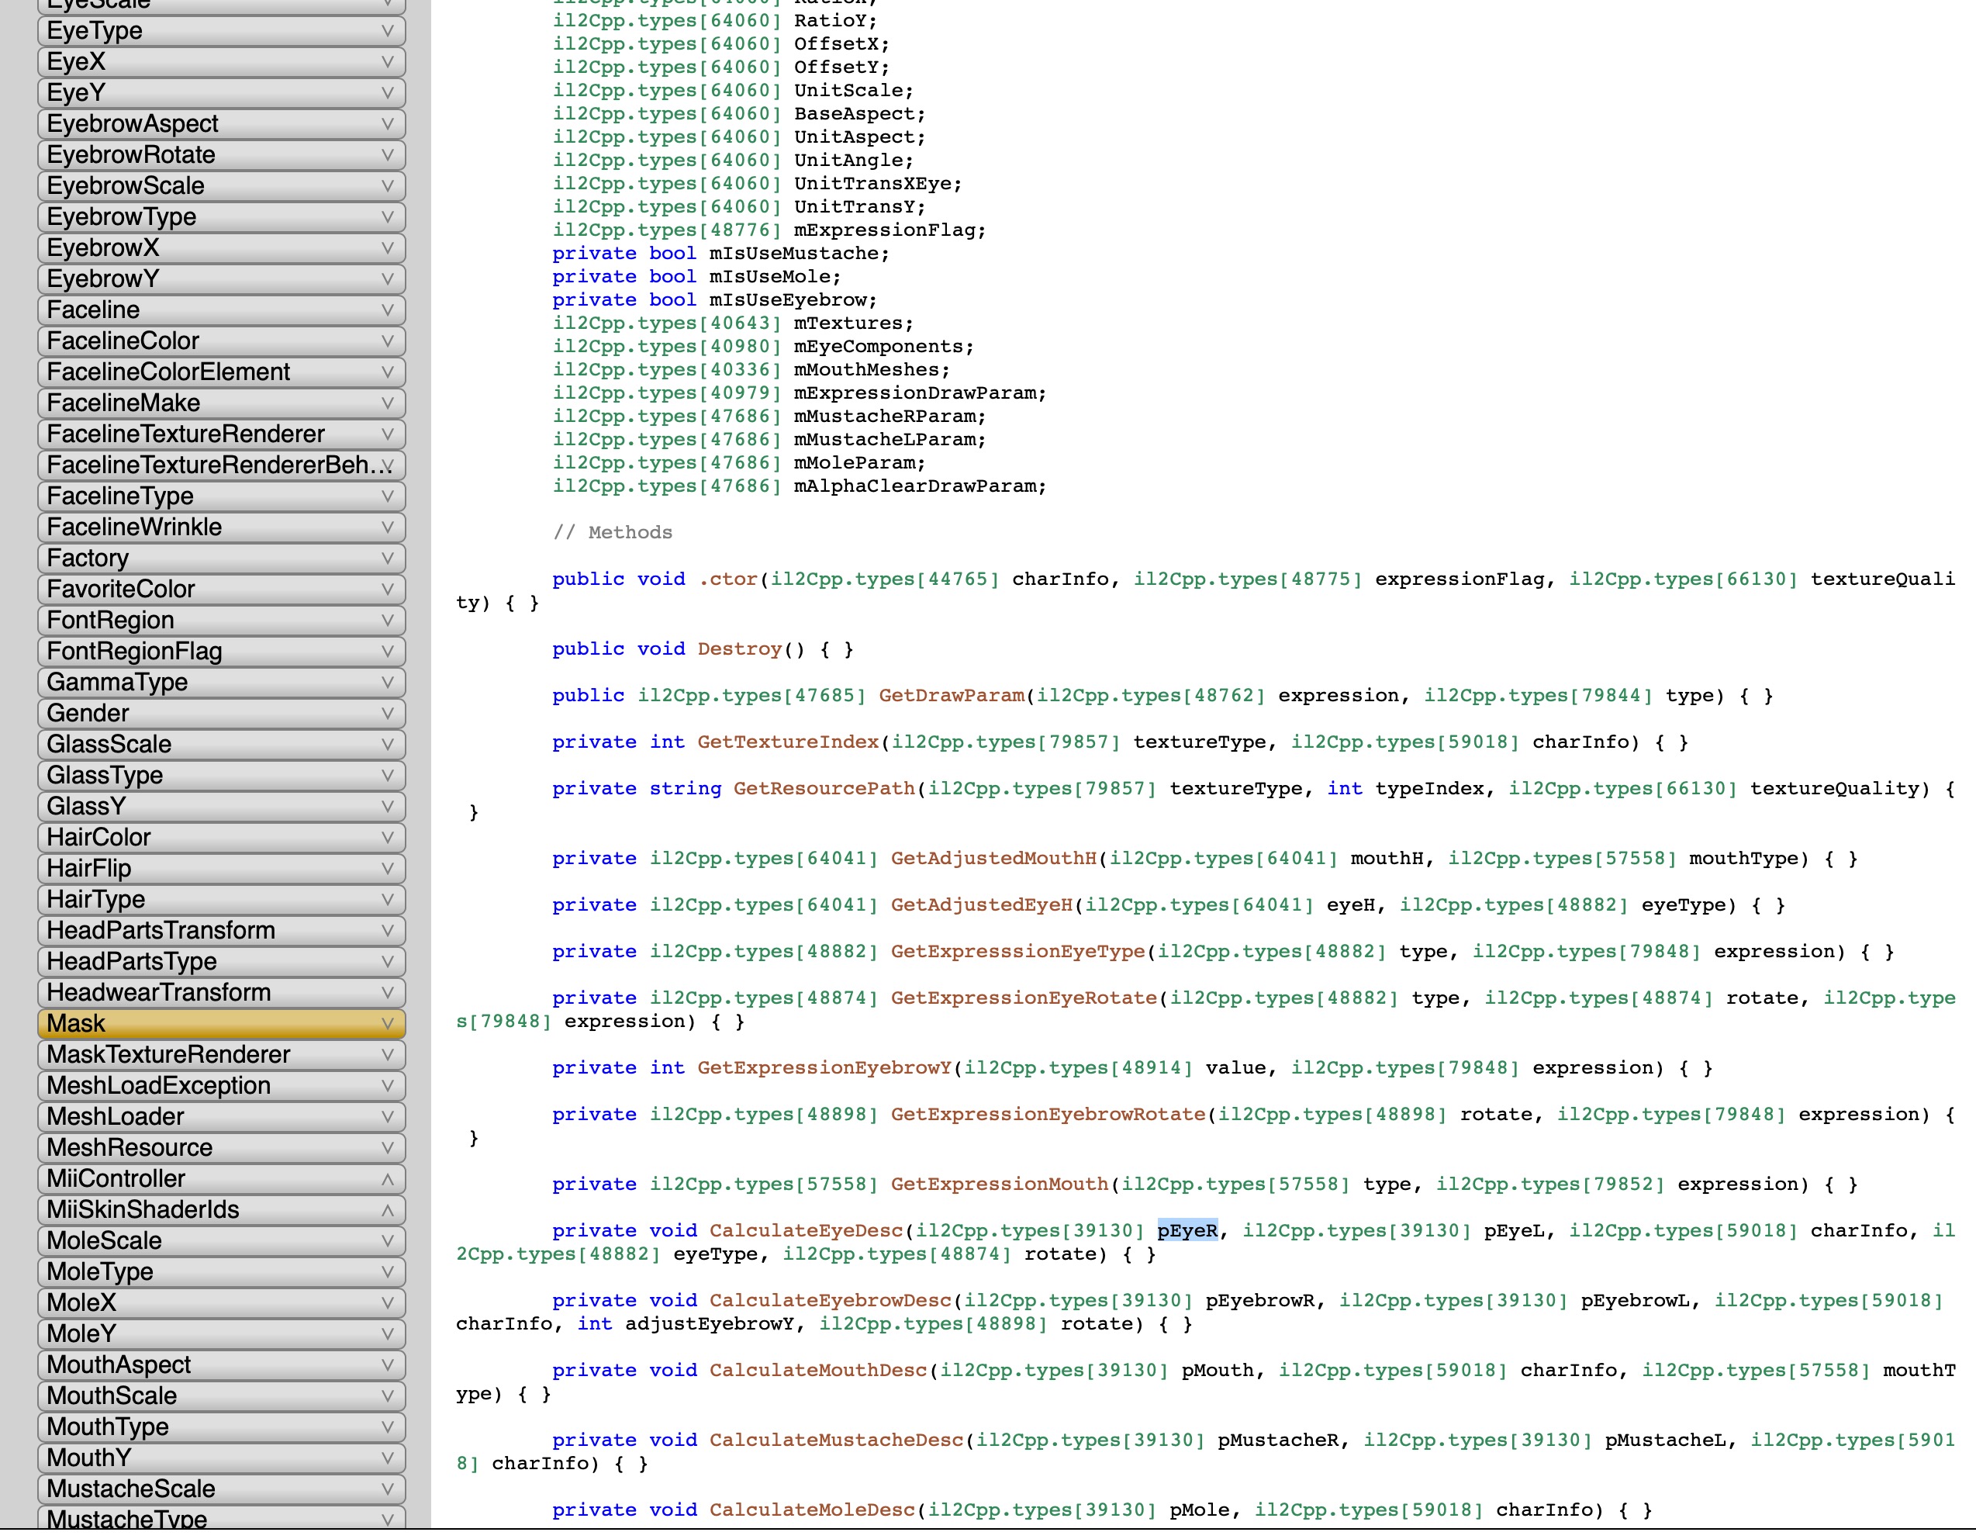Click the Destroy method name
This screenshot has height=1539, width=1976.
tap(739, 648)
